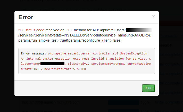
Task: Click the dimmed Message column header
Action: [x=165, y=45]
